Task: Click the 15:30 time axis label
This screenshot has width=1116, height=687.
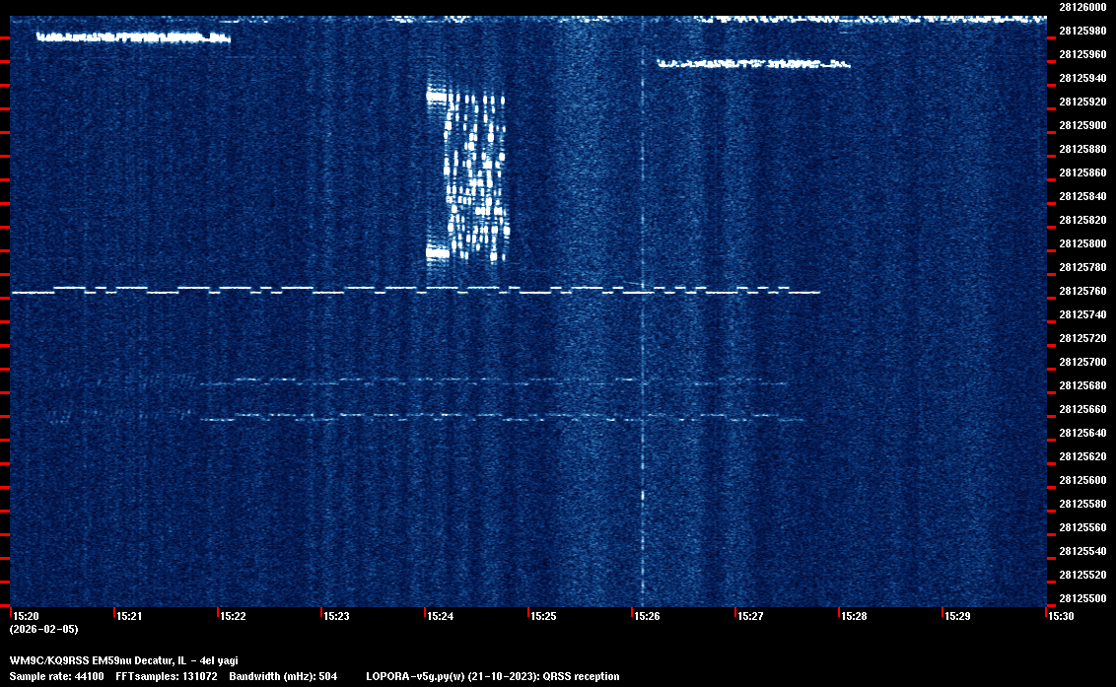Action: point(1061,616)
